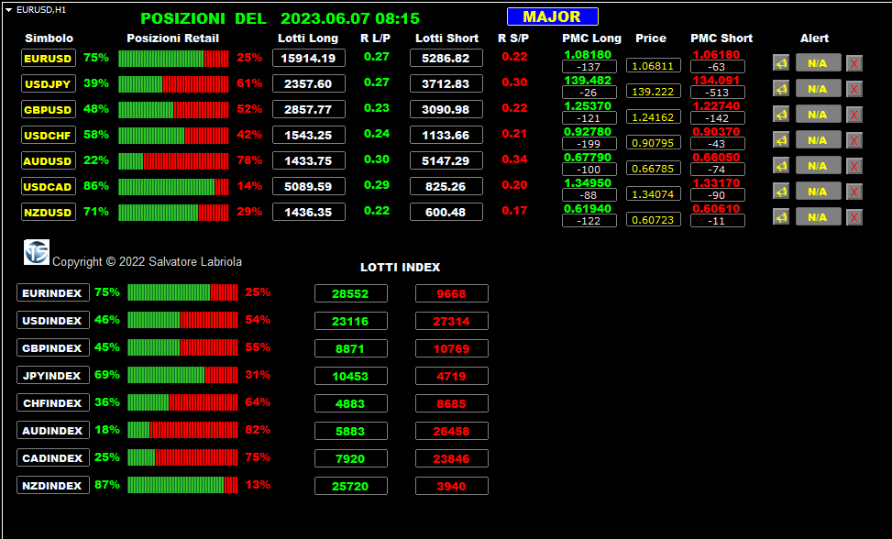The width and height of the screenshot is (892, 539).
Task: Click the alert megaphone icon for USDJPY
Action: (781, 89)
